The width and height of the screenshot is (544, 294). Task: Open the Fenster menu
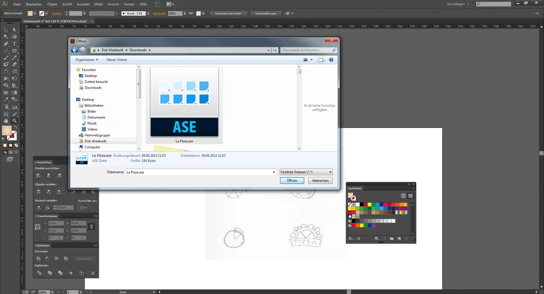pos(129,4)
